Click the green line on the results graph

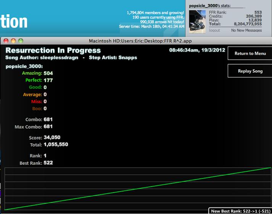138,189
